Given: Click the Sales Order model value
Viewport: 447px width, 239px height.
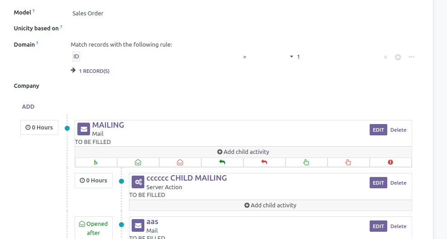Looking at the screenshot, I should [x=88, y=14].
